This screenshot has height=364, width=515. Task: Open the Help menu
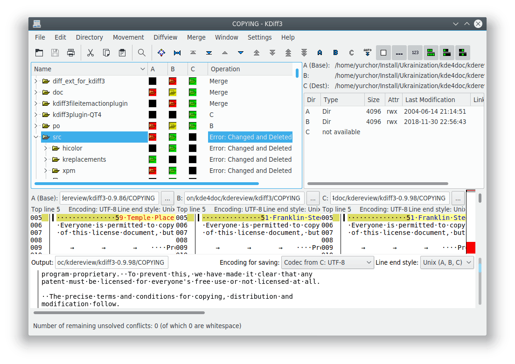pyautogui.click(x=288, y=37)
